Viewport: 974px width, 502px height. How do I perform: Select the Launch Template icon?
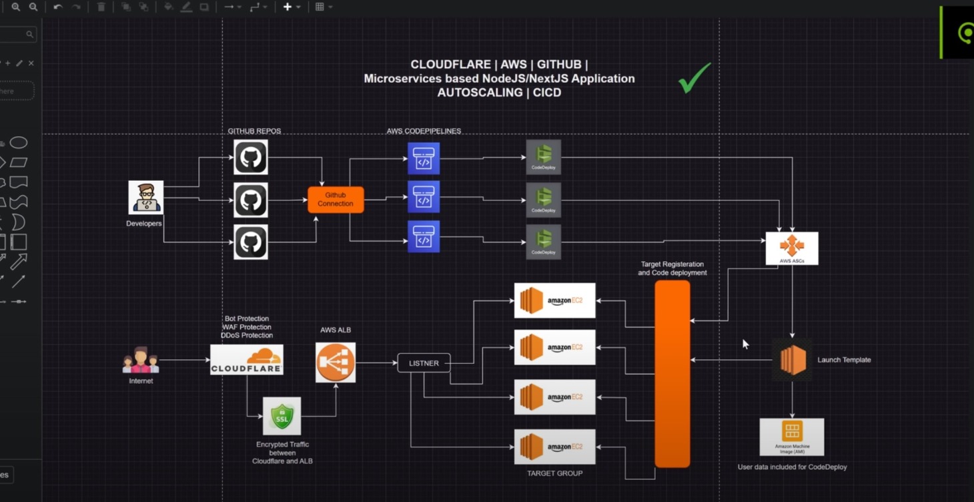click(x=793, y=360)
